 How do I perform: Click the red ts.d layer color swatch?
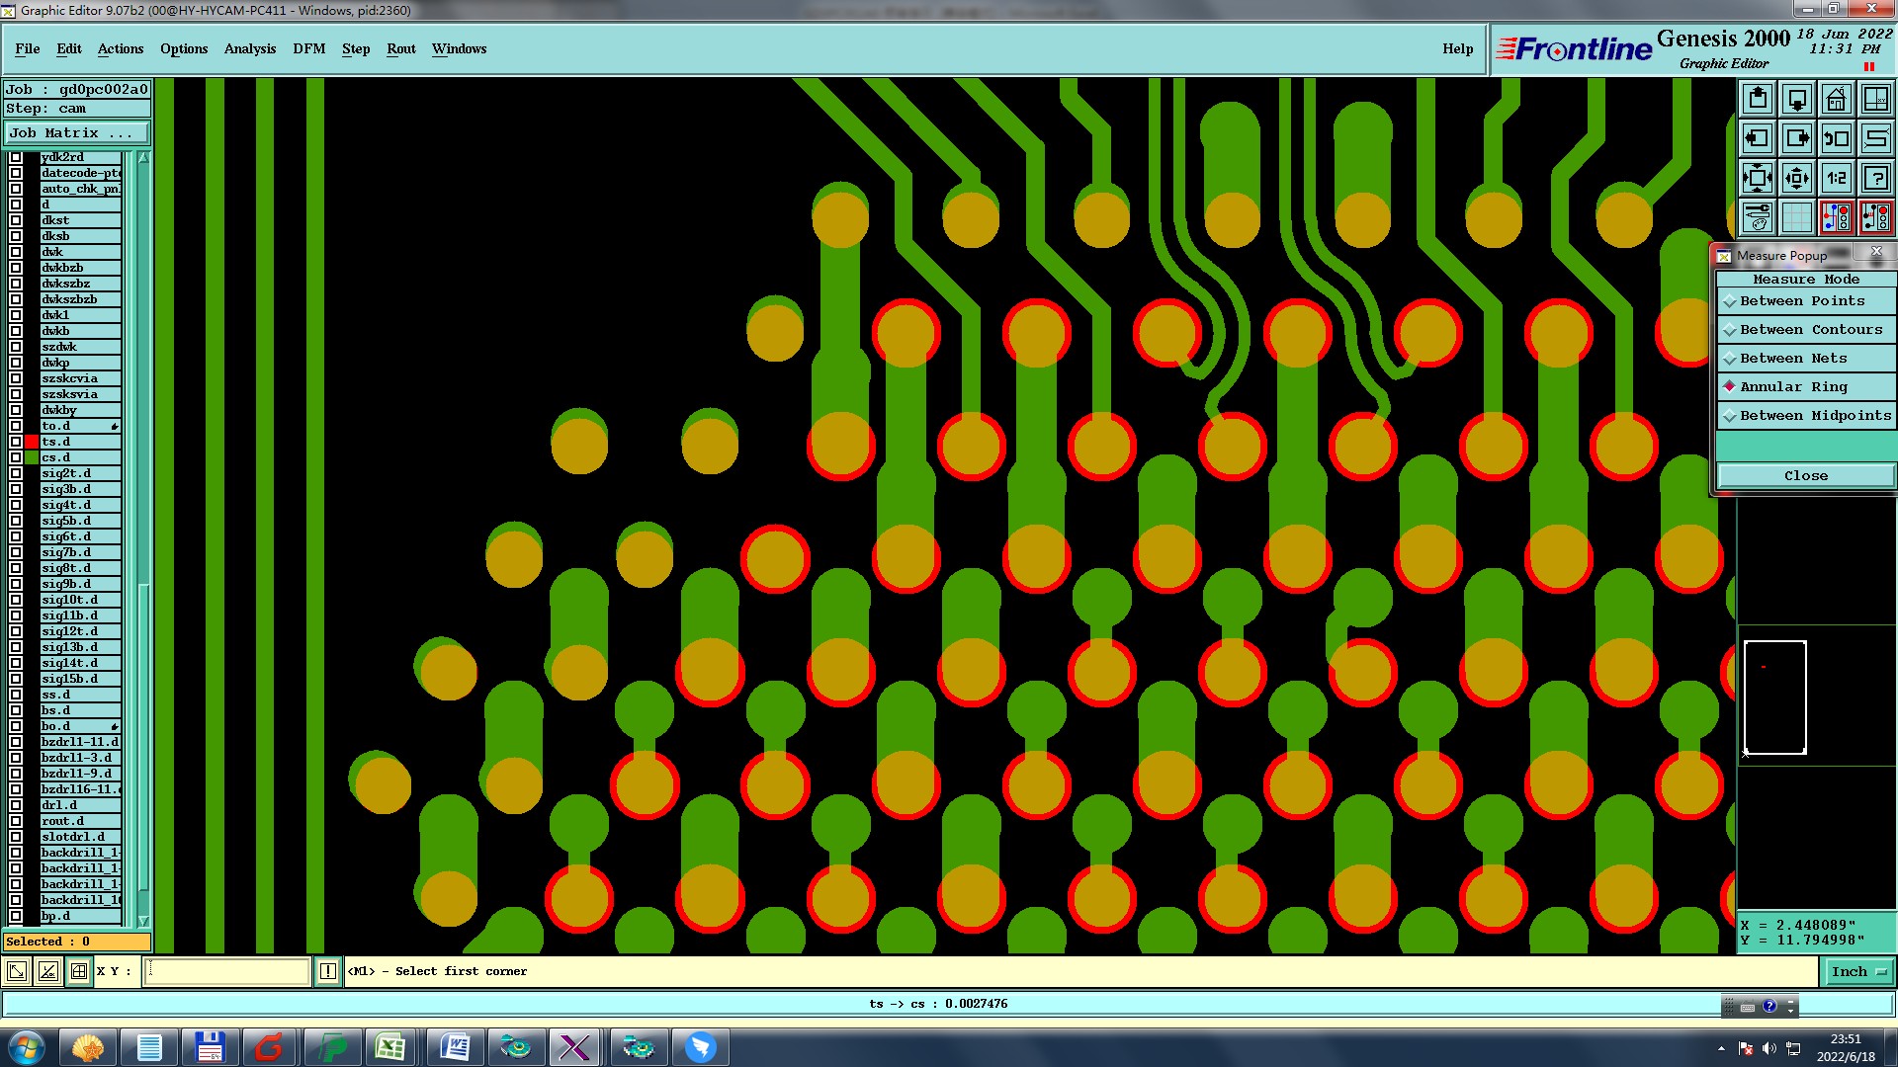tap(32, 442)
